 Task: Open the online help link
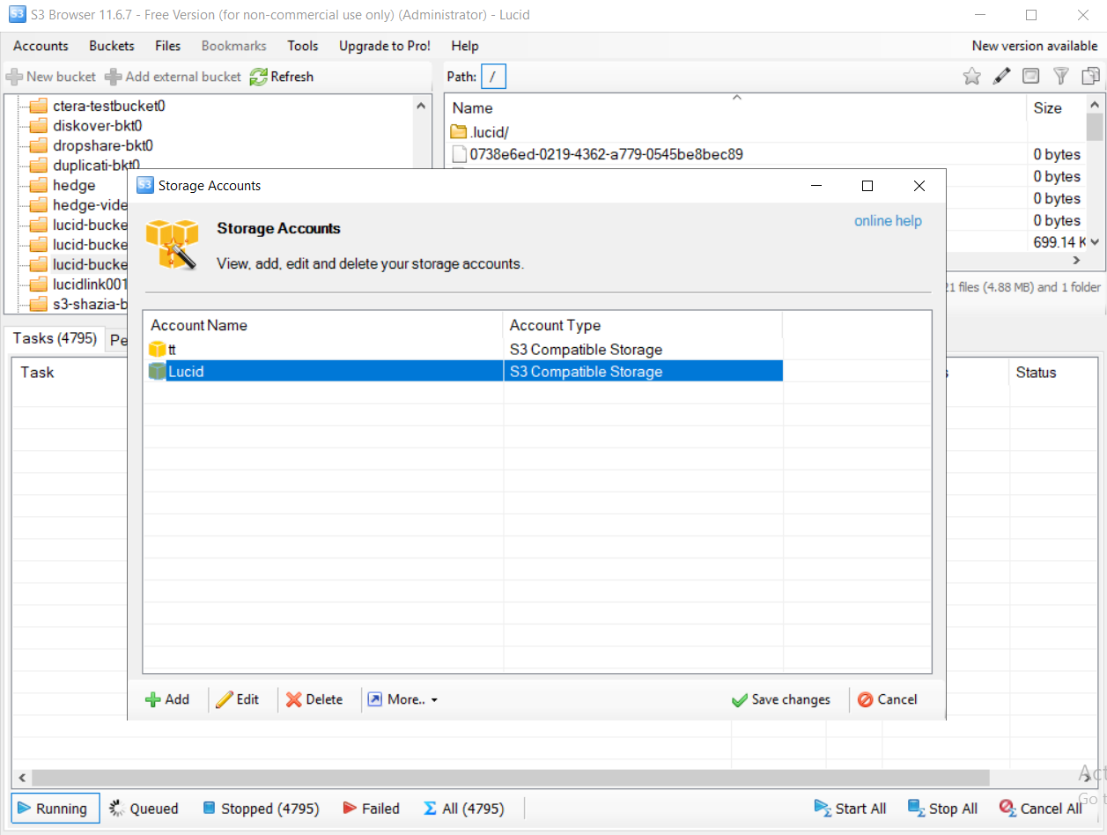(x=888, y=221)
